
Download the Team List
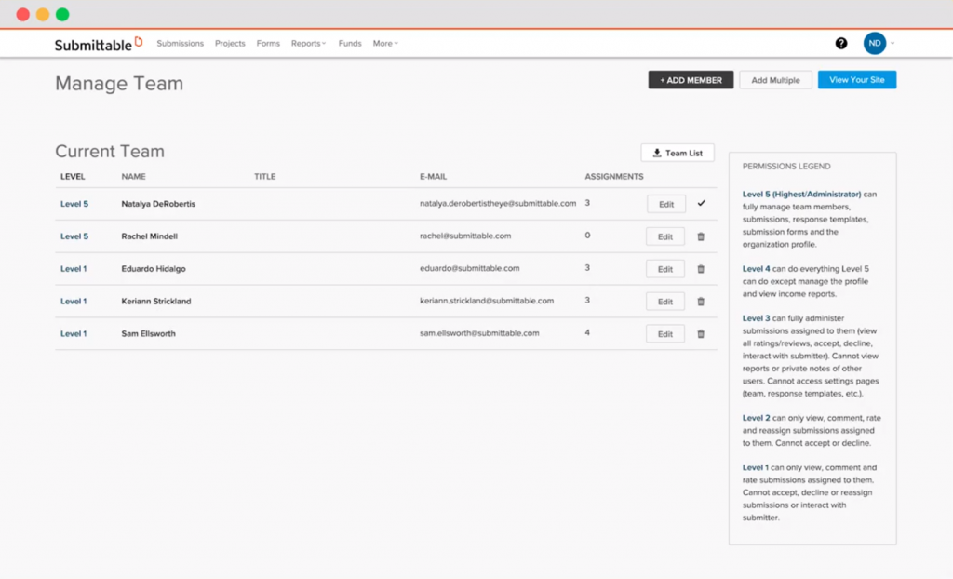coord(677,152)
